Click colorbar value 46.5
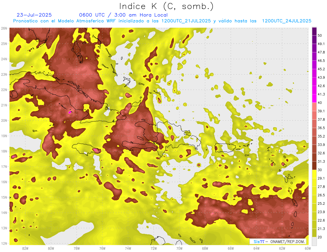The width and height of the screenshot is (327, 252). click(x=321, y=61)
